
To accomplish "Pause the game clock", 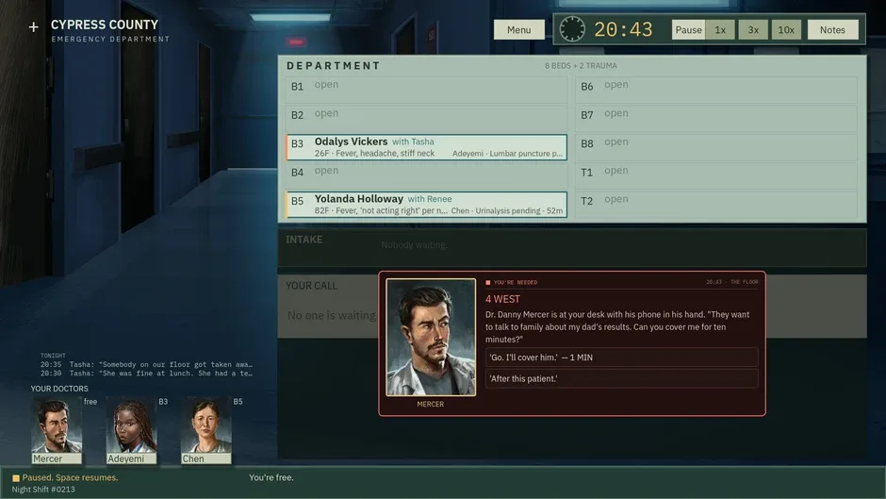I will 688,30.
